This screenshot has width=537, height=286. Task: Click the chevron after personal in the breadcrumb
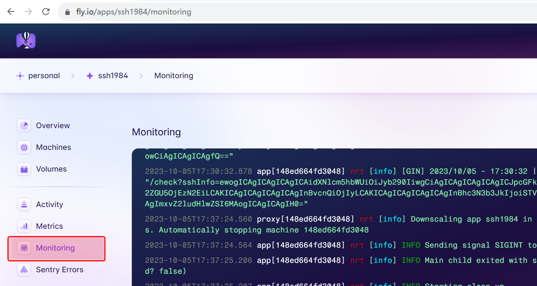coord(73,76)
